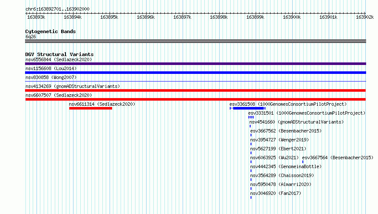Click the chr6:163892701..163902000 coordinates text
This screenshot has height=214, width=378.
coord(57,9)
